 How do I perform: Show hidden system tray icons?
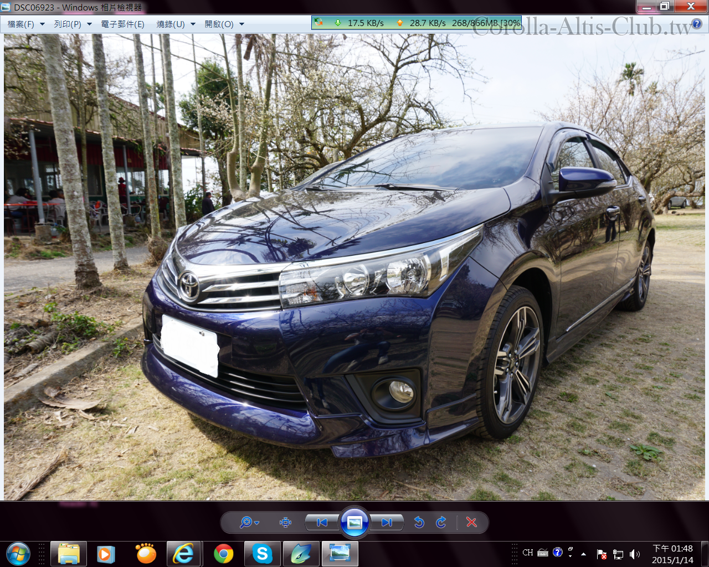[583, 554]
